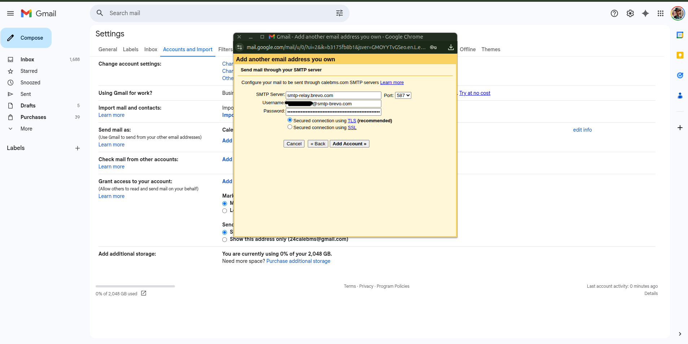Switch to the Themes settings tab
688x344 pixels.
coord(491,49)
